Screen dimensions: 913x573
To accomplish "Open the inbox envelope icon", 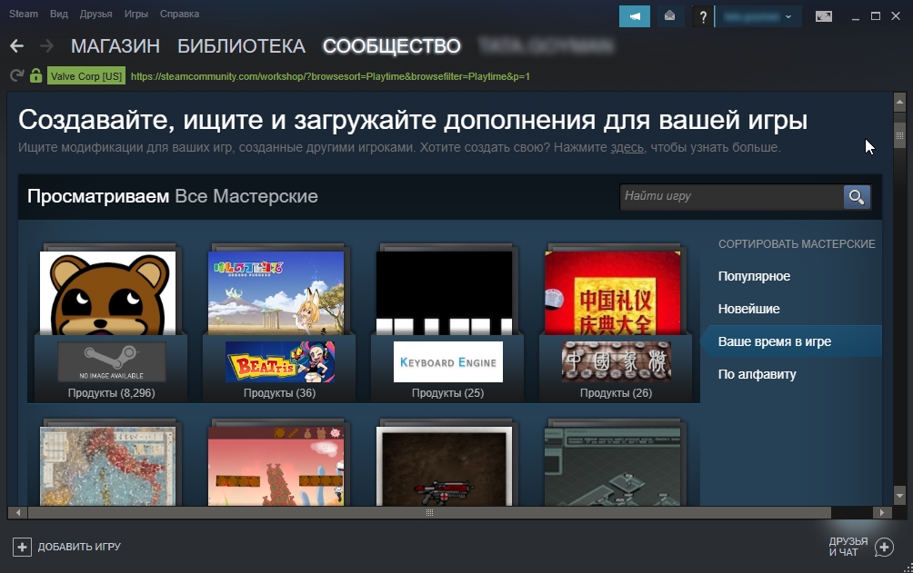I will point(669,16).
